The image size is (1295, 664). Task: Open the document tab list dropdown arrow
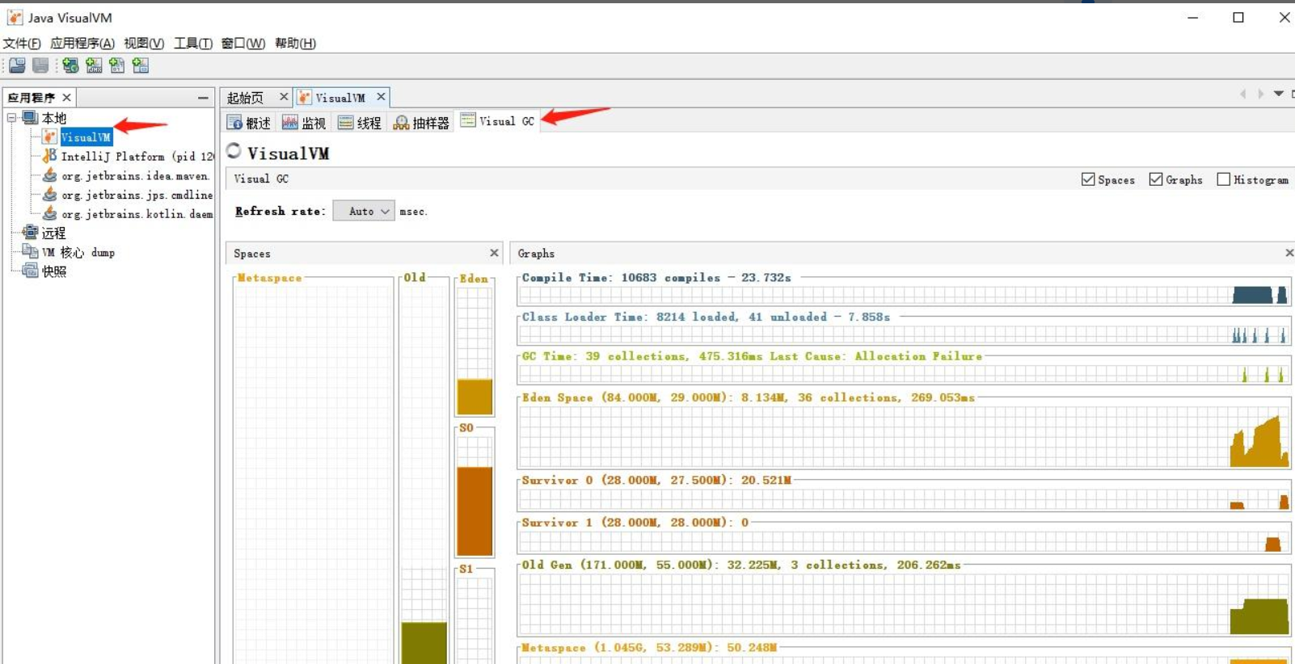(1279, 94)
